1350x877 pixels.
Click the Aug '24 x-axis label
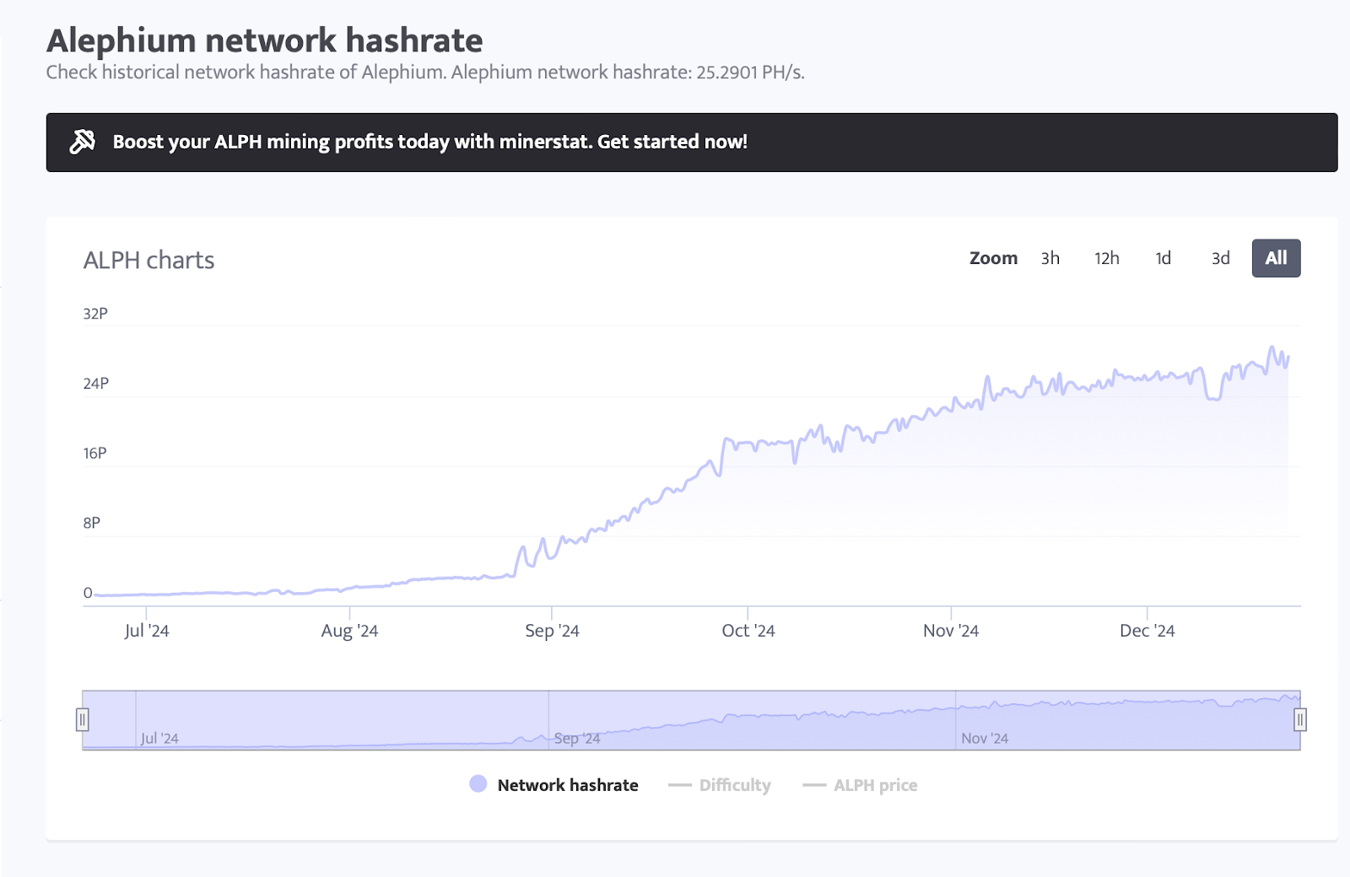pos(349,631)
